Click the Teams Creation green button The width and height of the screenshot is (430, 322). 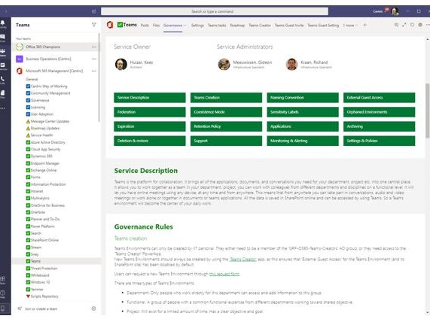tap(226, 98)
